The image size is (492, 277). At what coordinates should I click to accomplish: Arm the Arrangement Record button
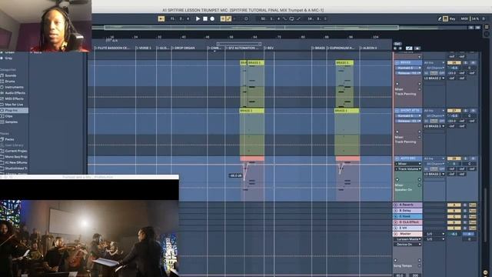tap(212, 18)
